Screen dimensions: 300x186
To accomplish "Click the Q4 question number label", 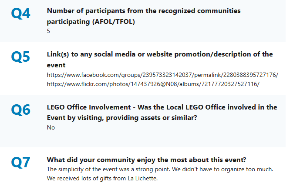I will tap(20, 13).
